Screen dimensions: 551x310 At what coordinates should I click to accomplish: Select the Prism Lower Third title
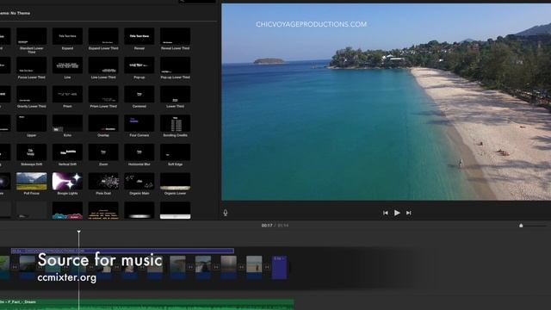click(103, 95)
